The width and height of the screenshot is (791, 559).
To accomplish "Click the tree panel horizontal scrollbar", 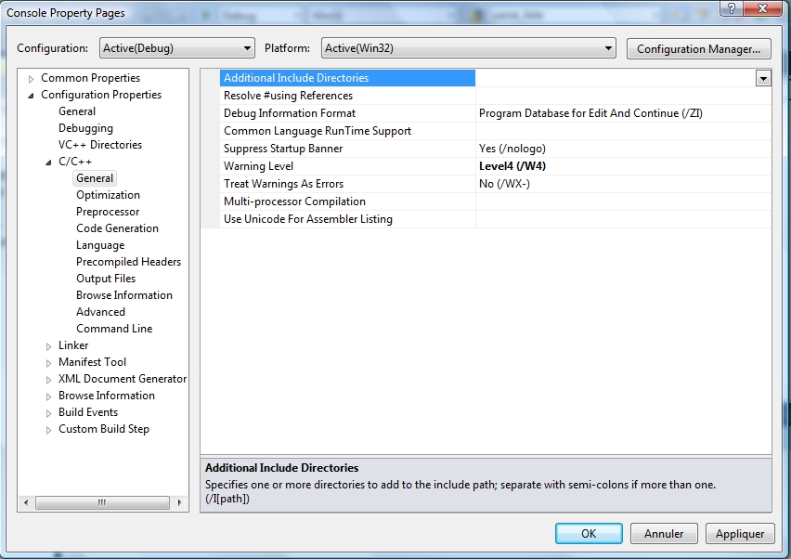I will pos(102,502).
